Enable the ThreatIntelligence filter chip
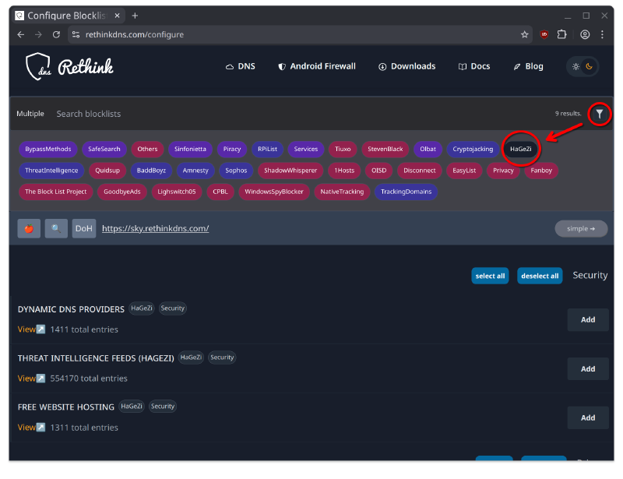Image resolution: width=623 pixels, height=479 pixels. tap(51, 170)
